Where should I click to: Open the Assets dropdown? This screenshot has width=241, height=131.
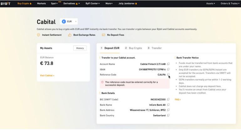tap(211, 3)
